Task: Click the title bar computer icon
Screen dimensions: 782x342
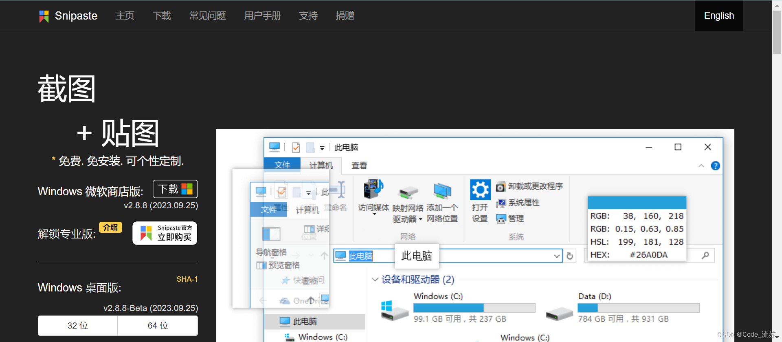Action: pyautogui.click(x=275, y=147)
